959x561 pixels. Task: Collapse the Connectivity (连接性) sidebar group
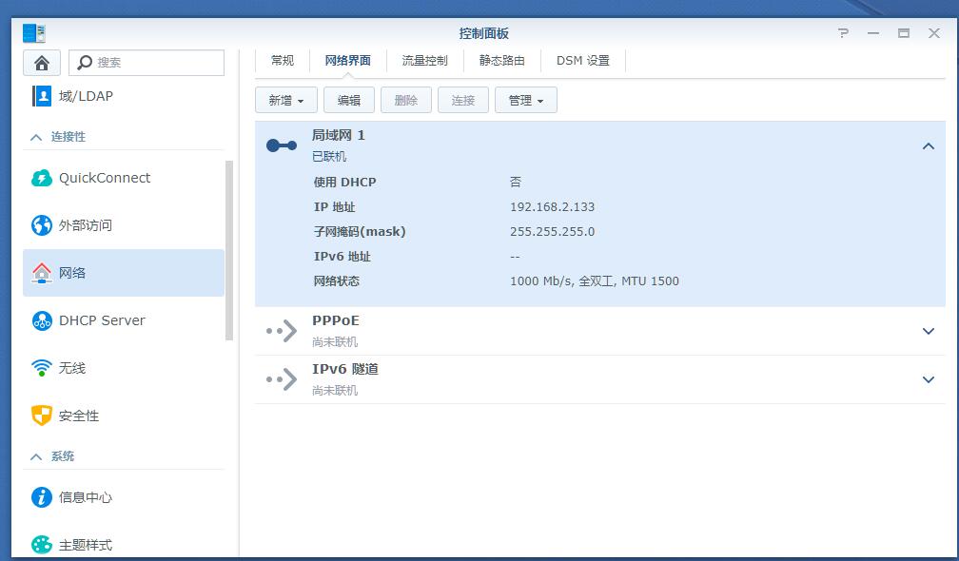tap(36, 137)
